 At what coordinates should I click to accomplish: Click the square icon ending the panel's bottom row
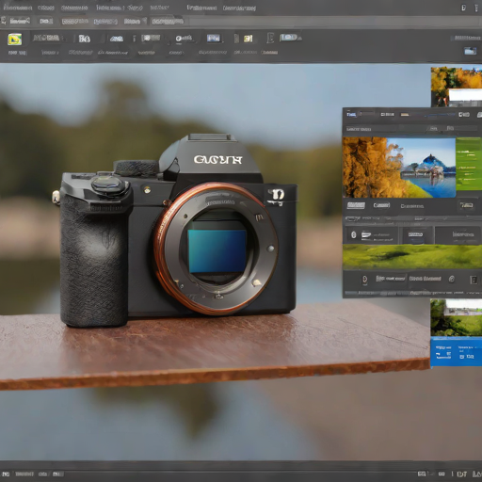point(474,280)
